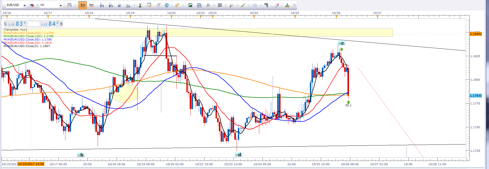Click the vertical autoscale icon

[140, 5]
